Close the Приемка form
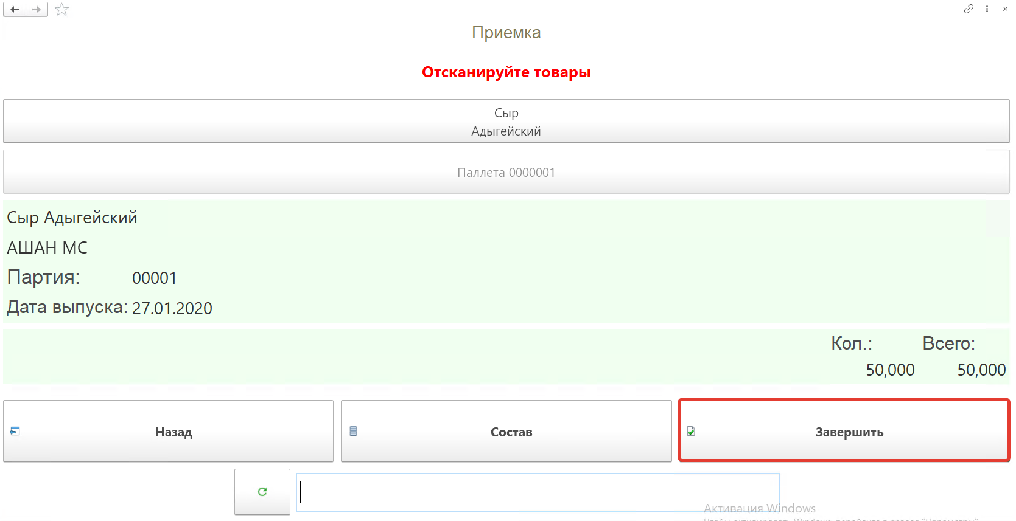This screenshot has width=1016, height=521. [x=1005, y=9]
